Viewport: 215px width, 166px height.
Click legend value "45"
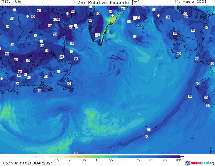tap(97, 160)
